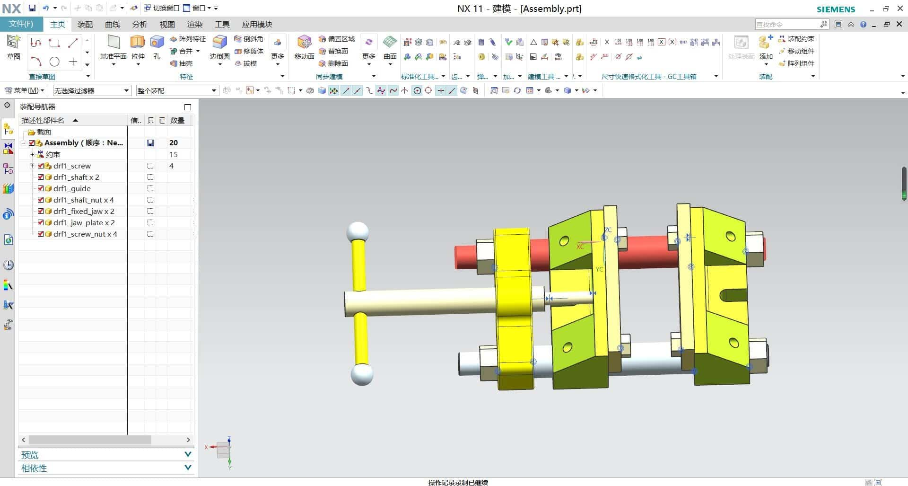Open the resource bar settings gear icon
Screen dimensions: 908x486
coord(7,105)
